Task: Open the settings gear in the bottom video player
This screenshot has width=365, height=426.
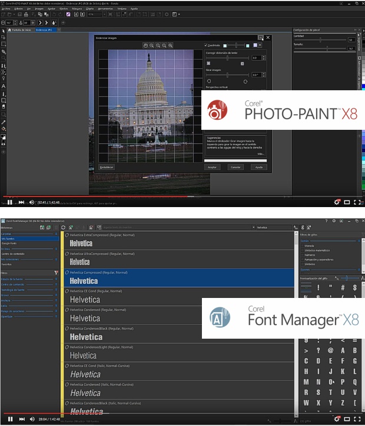Action: click(337, 419)
